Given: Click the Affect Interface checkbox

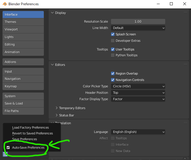Looking at the screenshot, I should tap(113, 145).
